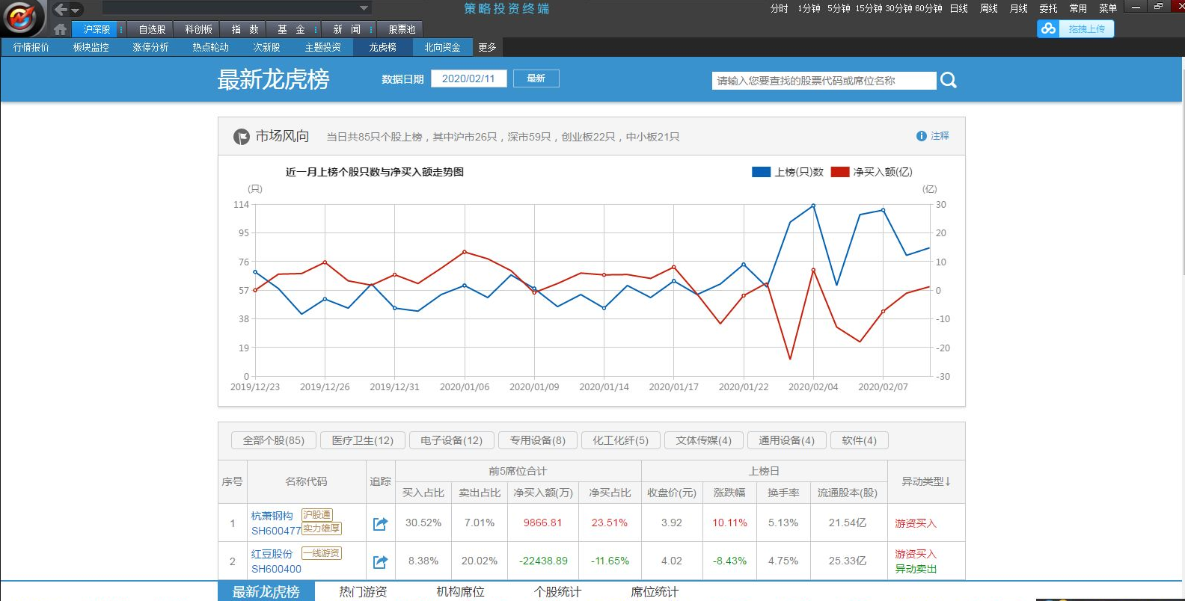Open the 机构席位 bottom tab
The image size is (1185, 601).
tap(460, 591)
